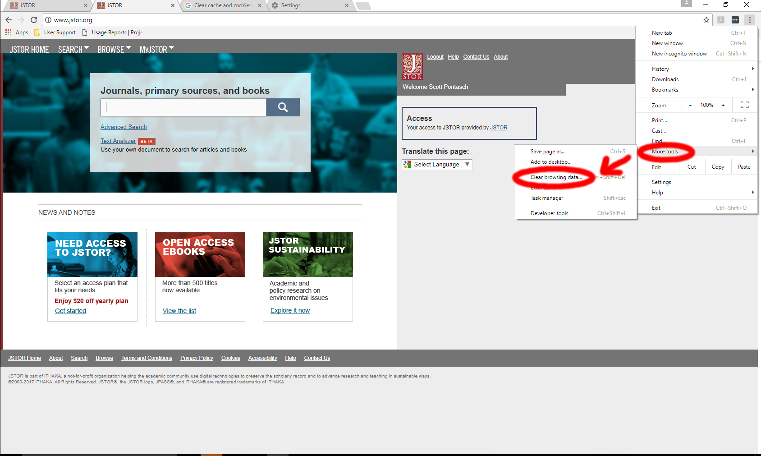Image resolution: width=761 pixels, height=456 pixels.
Task: Expand the BROWSE navigation dropdown
Action: [114, 49]
